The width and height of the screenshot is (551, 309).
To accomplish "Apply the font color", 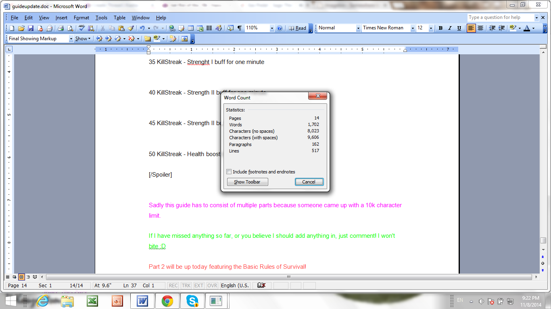I will click(527, 28).
